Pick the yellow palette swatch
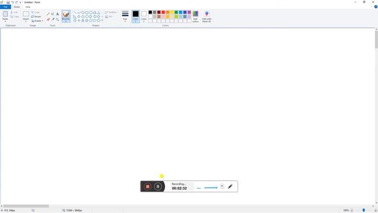Screen dimensions: 378x213 pos(172,12)
